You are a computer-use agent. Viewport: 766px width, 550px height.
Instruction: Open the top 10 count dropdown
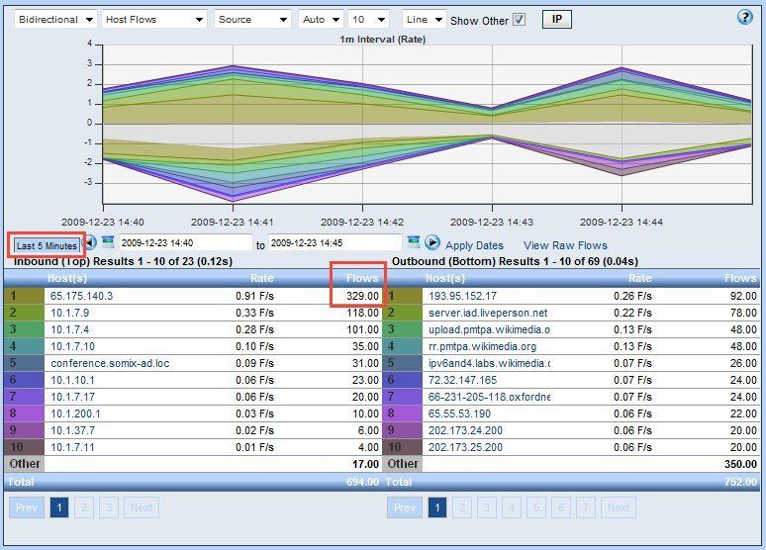tap(368, 20)
